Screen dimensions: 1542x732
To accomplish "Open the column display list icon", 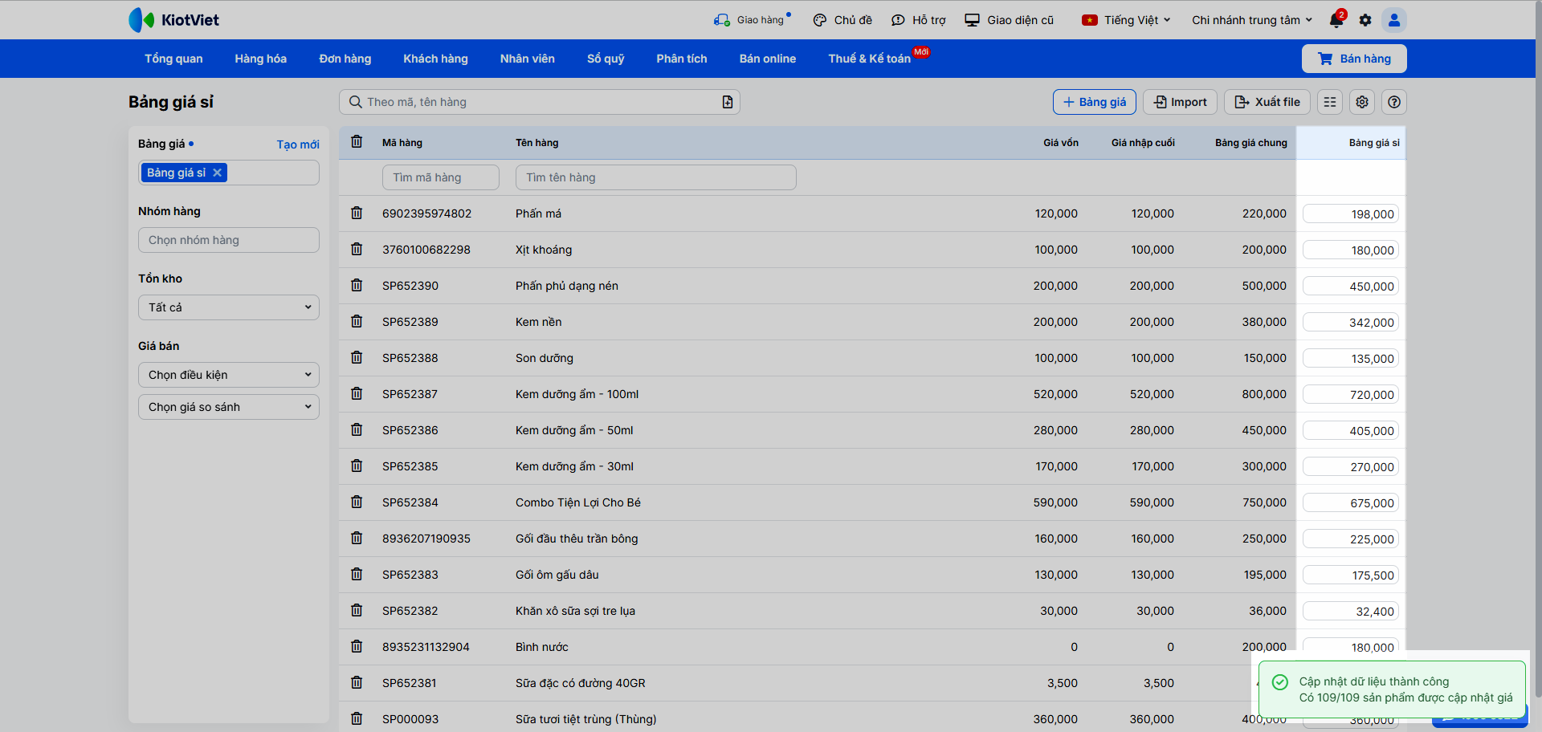I will [x=1330, y=102].
